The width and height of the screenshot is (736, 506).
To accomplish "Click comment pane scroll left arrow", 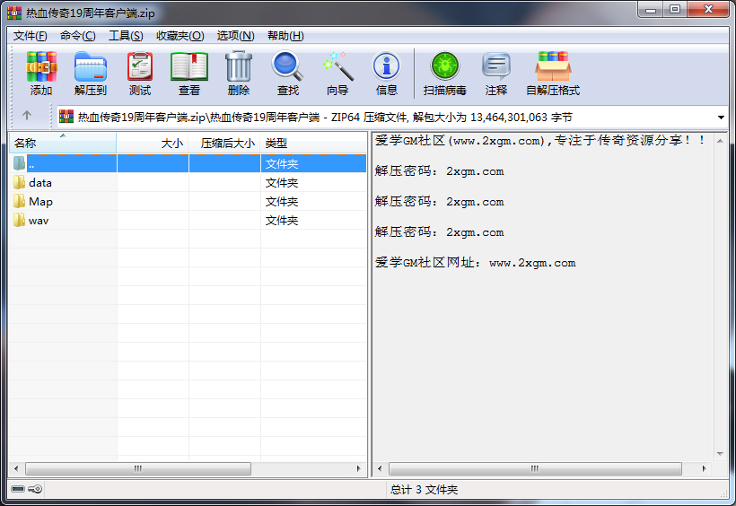I will (x=380, y=468).
